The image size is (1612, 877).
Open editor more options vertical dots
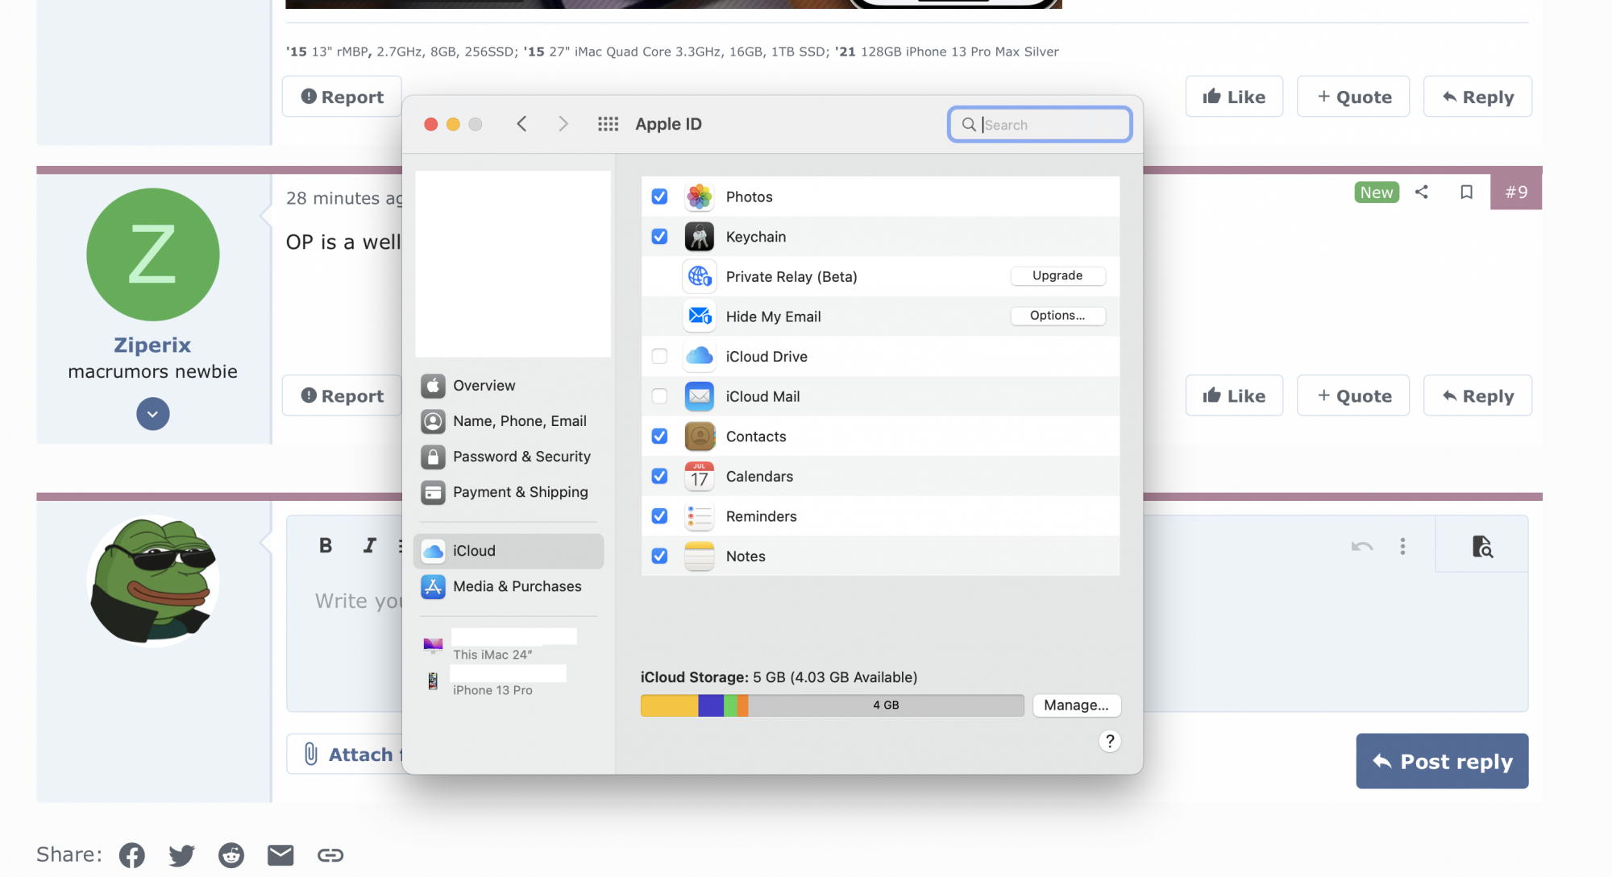1402,547
